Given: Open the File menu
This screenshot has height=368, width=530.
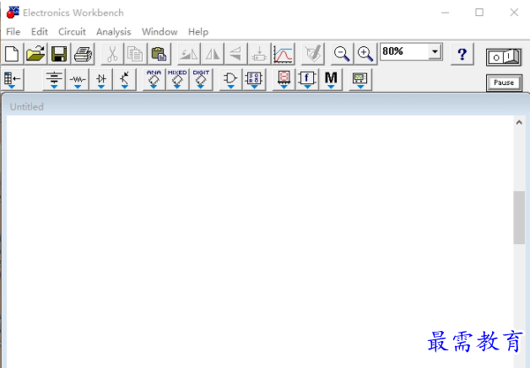Looking at the screenshot, I should (x=14, y=32).
